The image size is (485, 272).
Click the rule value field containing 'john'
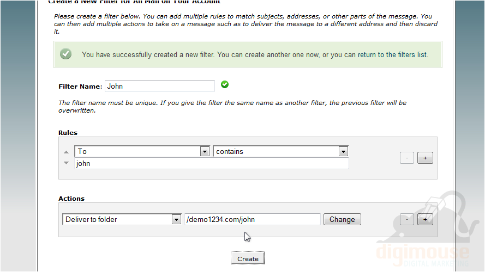[x=212, y=163]
